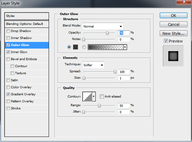Confirm with the OK button
The height and width of the screenshot is (142, 192).
pos(173,16)
